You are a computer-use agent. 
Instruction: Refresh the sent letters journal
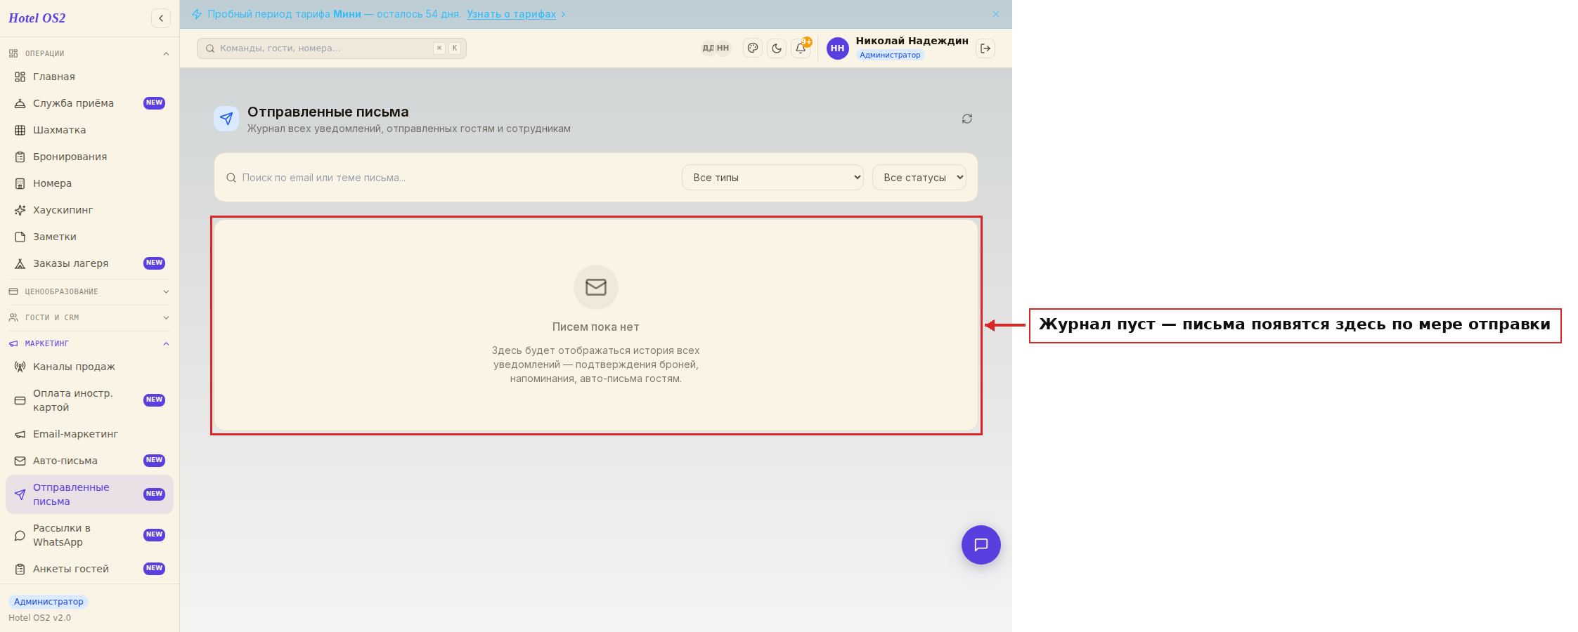[967, 119]
